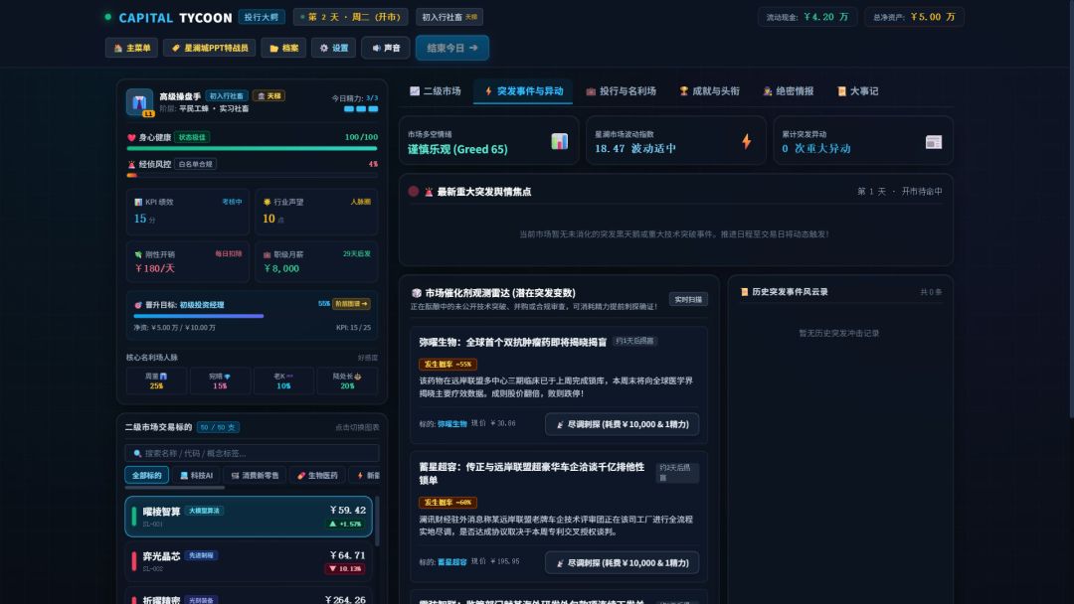Switch to 绝密情报 tab
Image resolution: width=1074 pixels, height=604 pixels.
tap(788, 91)
